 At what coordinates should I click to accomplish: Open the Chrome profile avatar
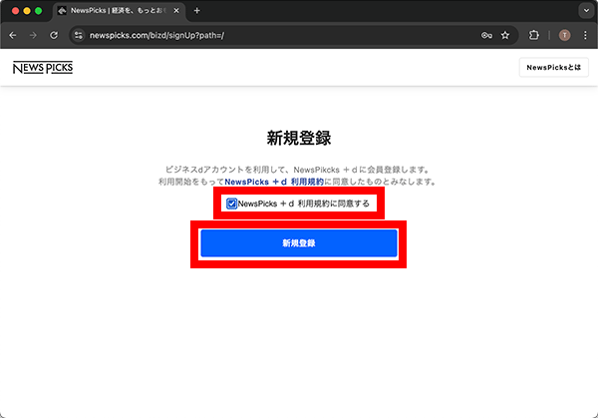coord(564,35)
